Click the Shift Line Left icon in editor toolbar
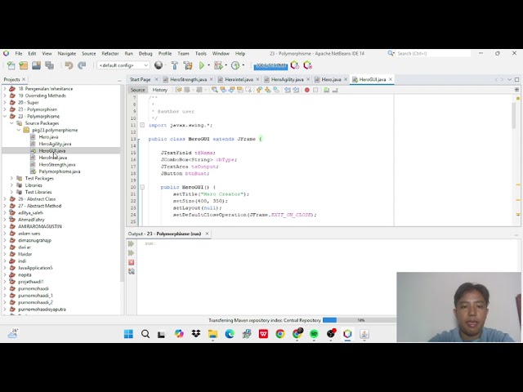This screenshot has width=523, height=392. coord(288,90)
